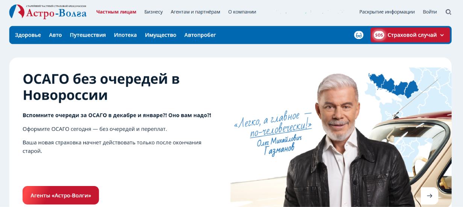Open site search via magnifier icon
This screenshot has width=463, height=207.
pyautogui.click(x=448, y=12)
